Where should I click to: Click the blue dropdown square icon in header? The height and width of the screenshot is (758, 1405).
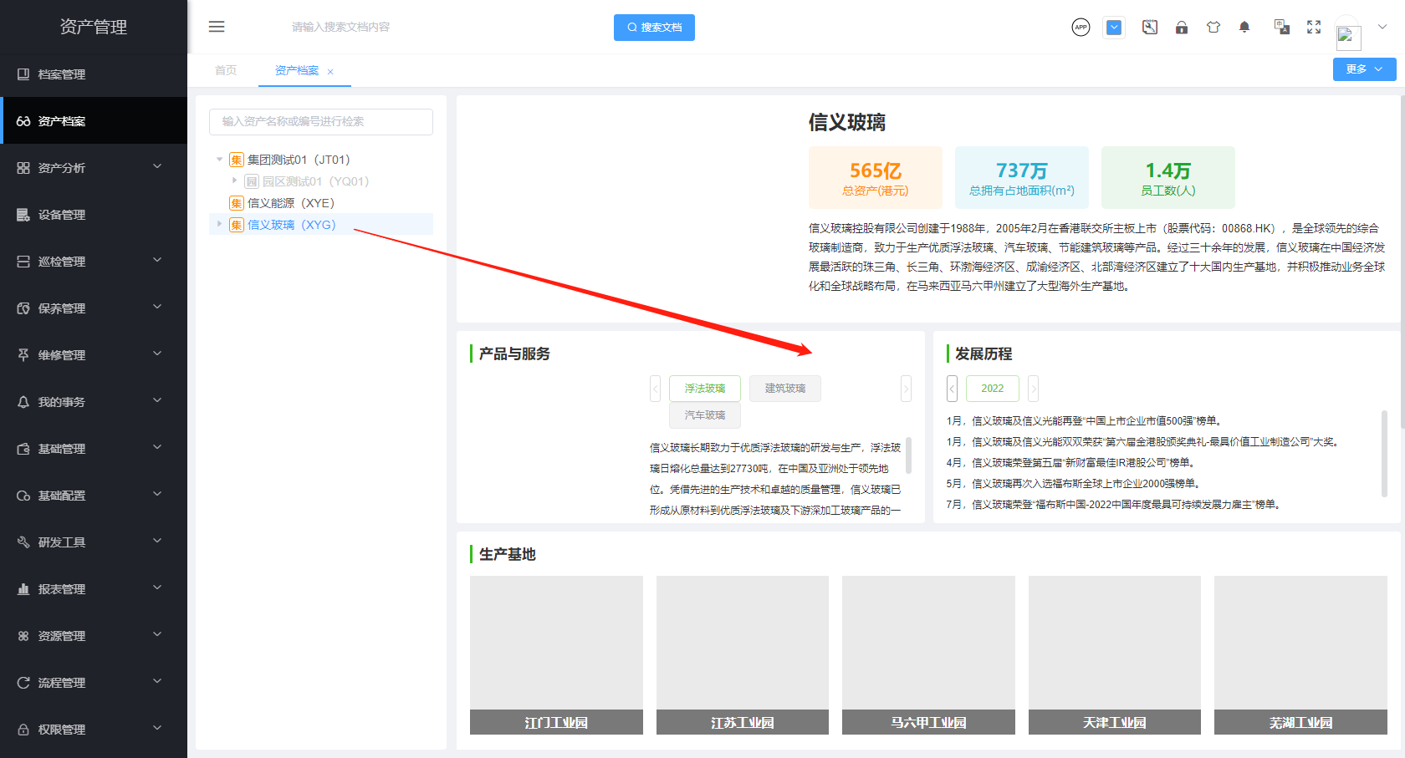point(1114,28)
